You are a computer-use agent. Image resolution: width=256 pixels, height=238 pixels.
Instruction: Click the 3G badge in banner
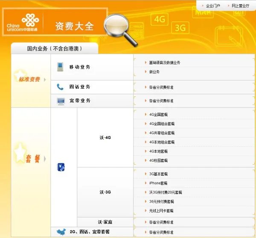pos(180,28)
